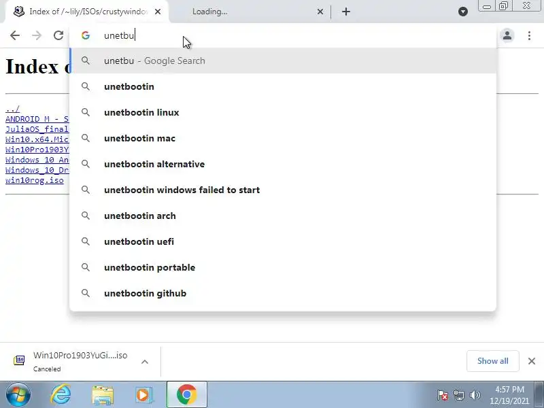Image resolution: width=544 pixels, height=408 pixels.
Task: Close the 'Index of /~lily/ISOs' tab
Action: [x=158, y=12]
